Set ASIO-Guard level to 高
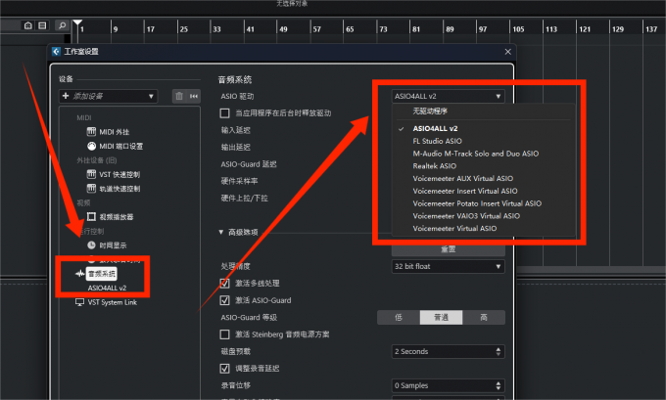Screen dimensions: 666x400 (x=484, y=317)
